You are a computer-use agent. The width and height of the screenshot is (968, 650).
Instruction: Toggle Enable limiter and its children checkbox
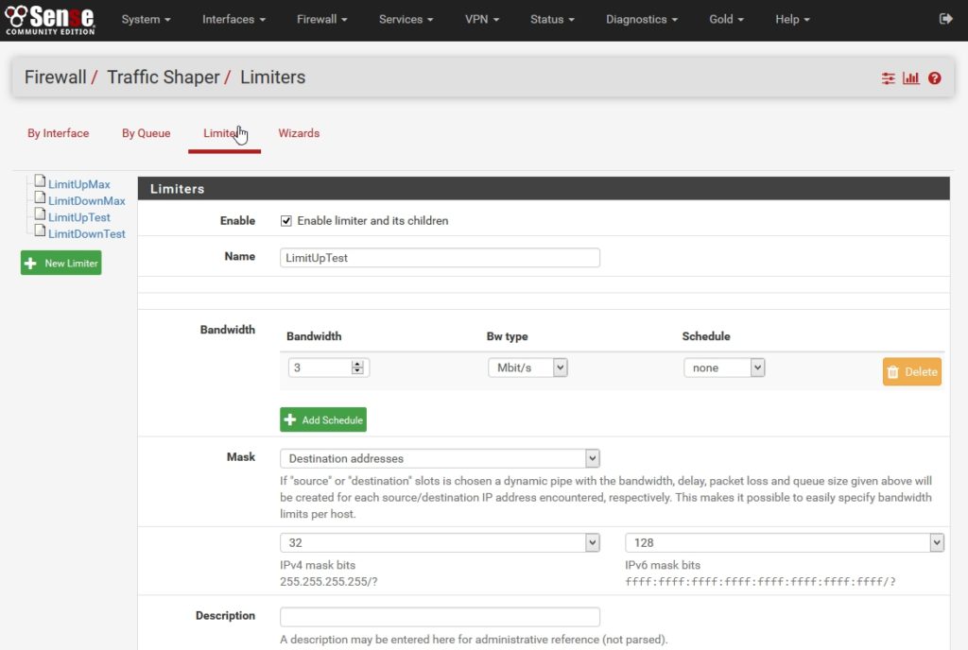[286, 221]
